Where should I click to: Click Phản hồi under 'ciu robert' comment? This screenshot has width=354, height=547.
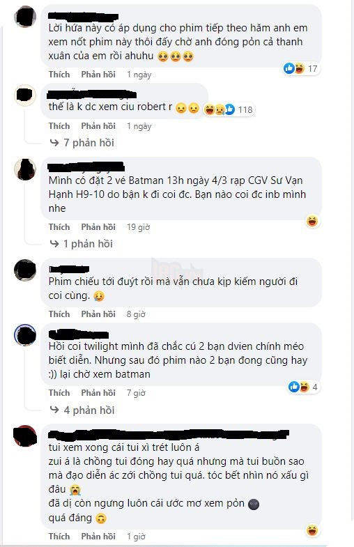pos(98,126)
